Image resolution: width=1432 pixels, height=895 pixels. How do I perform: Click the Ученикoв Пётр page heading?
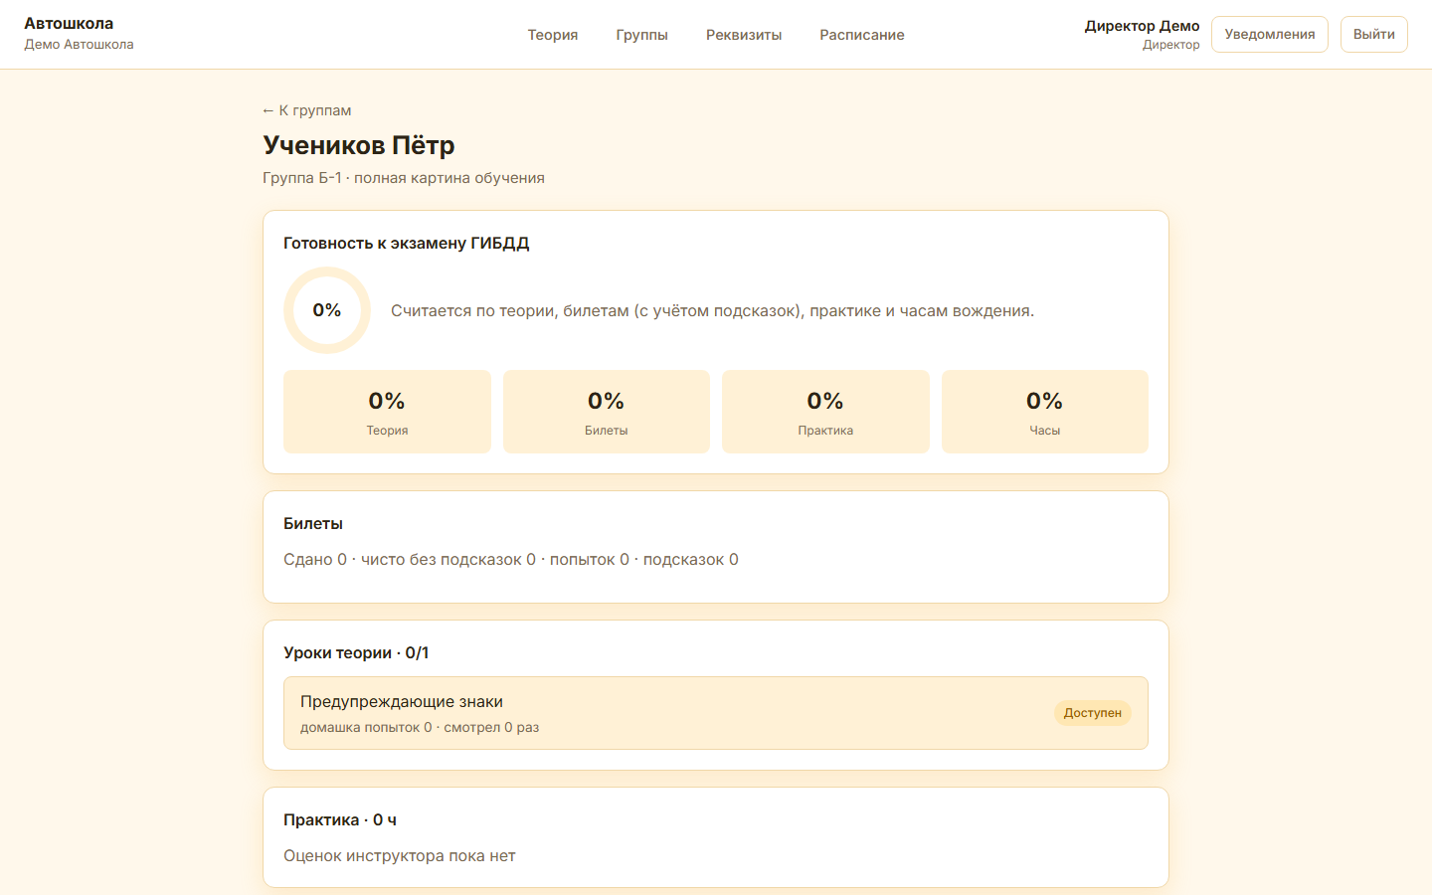click(359, 145)
